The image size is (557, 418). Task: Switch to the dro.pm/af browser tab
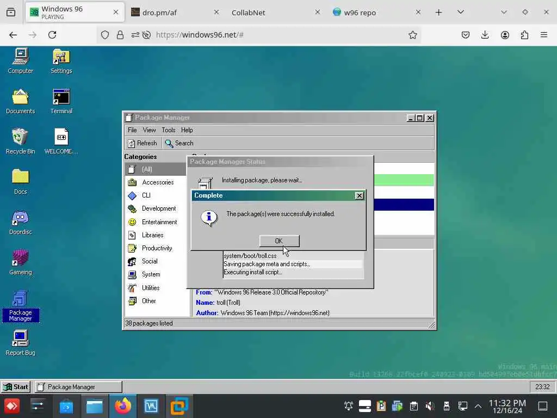coord(174,13)
